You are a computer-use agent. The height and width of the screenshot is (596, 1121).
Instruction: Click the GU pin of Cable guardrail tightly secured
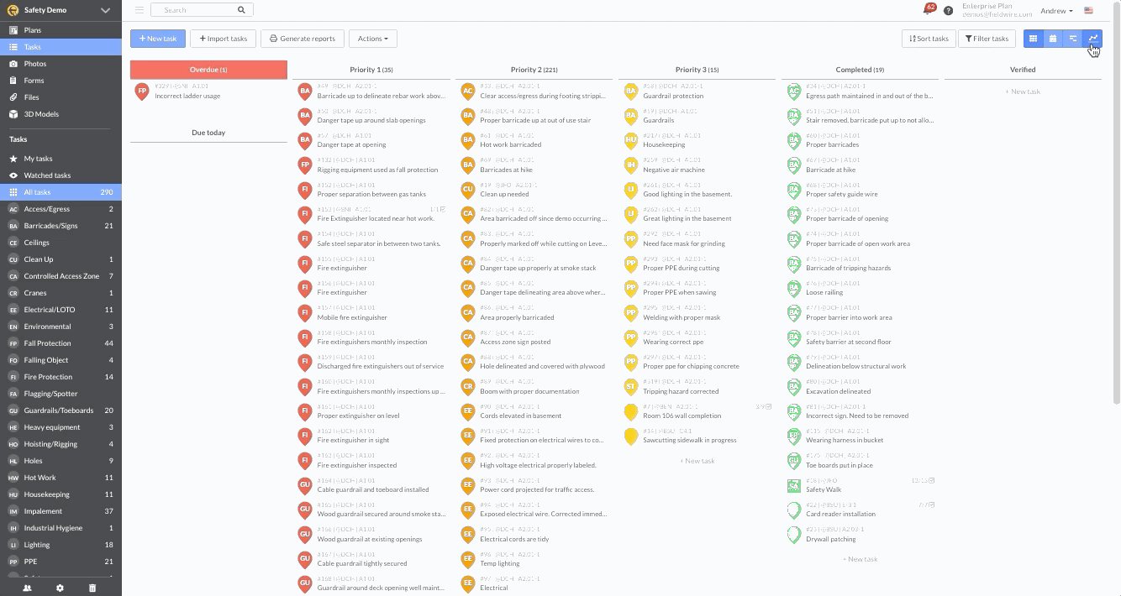[x=304, y=559]
